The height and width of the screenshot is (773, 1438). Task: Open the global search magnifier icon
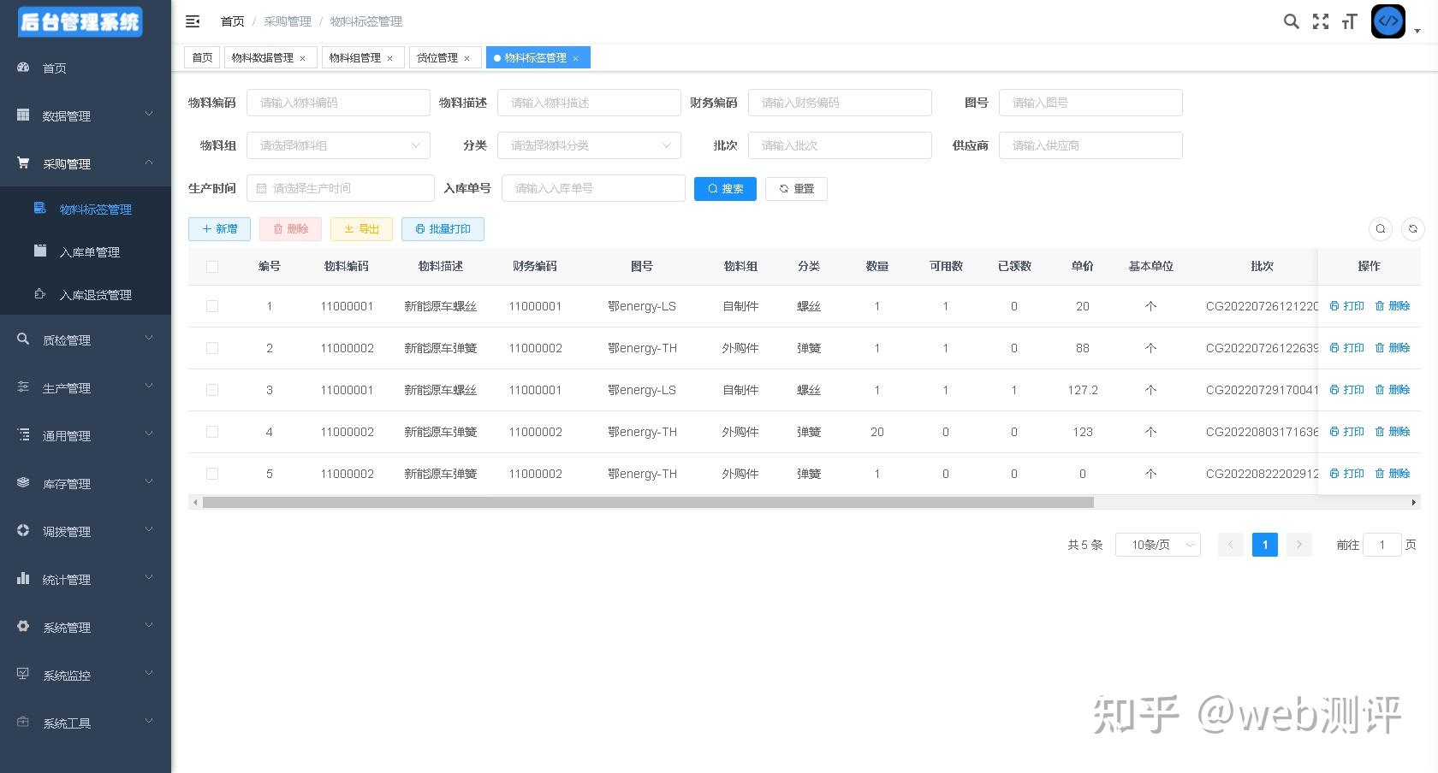point(1291,21)
